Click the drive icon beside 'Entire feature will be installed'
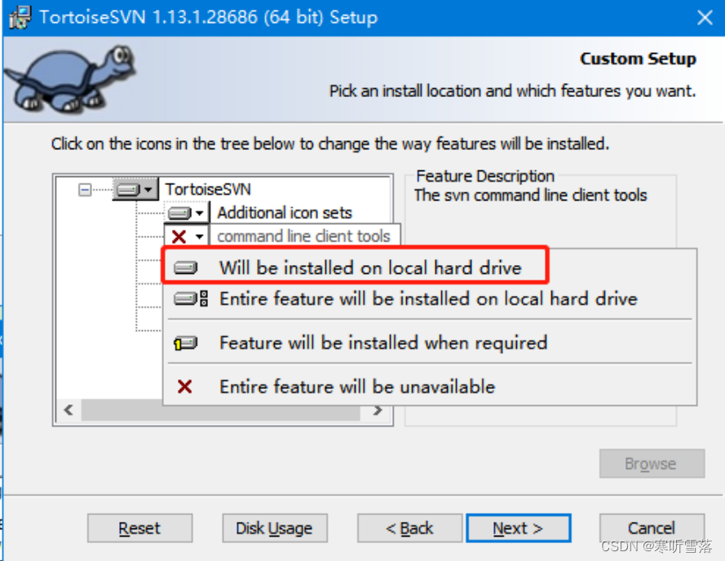 pyautogui.click(x=191, y=298)
